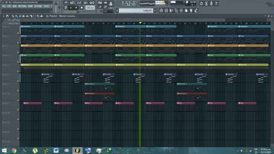Select the playlist Draw pencil tool
274x154 pixels.
coord(13,16)
